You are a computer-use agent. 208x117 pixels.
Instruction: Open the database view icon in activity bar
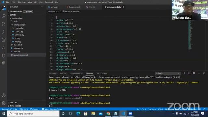click(4, 55)
